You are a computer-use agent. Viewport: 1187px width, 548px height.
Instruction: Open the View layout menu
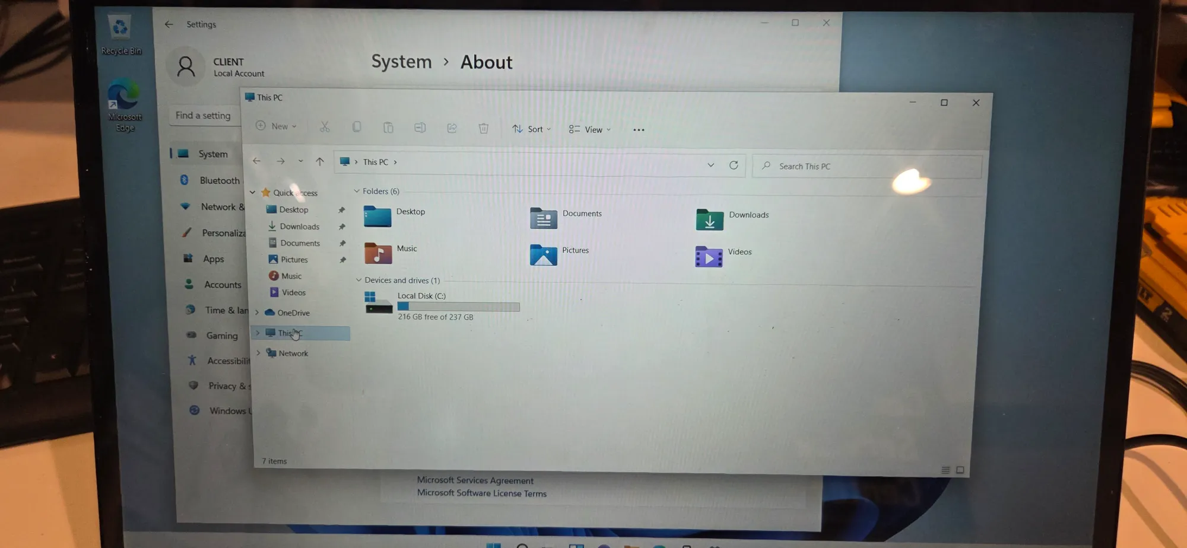pyautogui.click(x=589, y=130)
